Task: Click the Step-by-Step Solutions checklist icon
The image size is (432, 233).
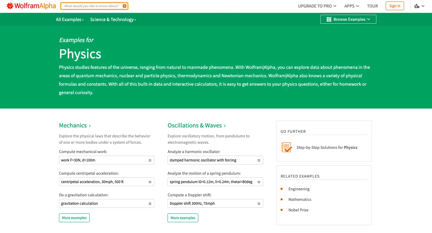Action: point(287,147)
